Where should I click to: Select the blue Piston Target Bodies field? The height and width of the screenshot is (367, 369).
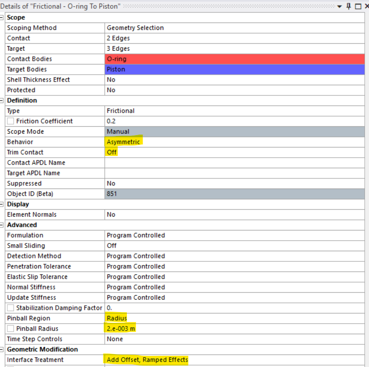click(184, 69)
